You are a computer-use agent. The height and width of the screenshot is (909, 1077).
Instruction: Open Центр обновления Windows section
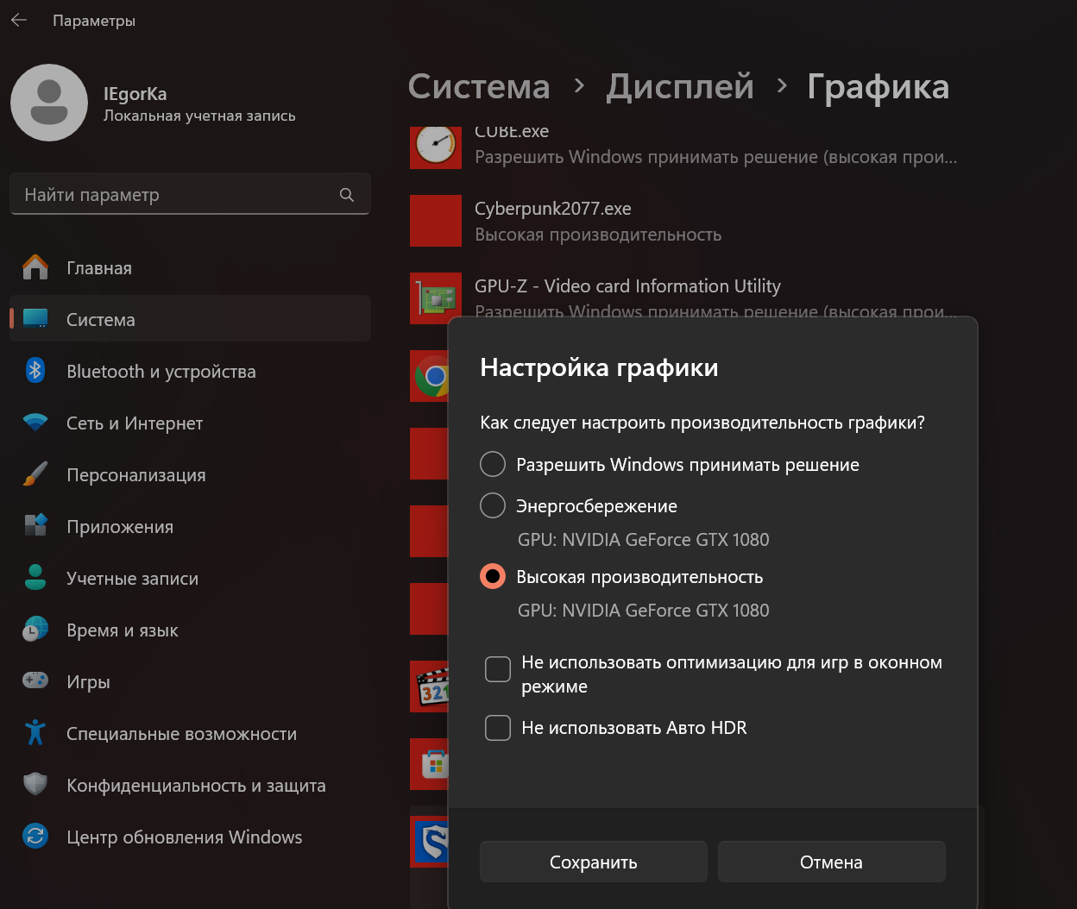click(190, 837)
